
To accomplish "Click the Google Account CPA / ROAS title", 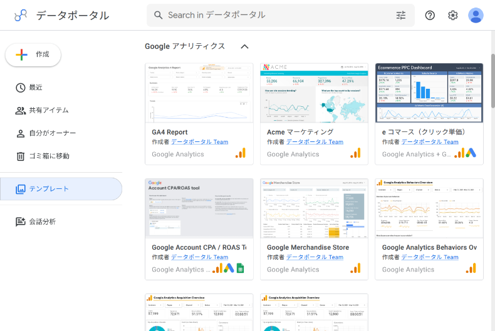I will tap(199, 247).
